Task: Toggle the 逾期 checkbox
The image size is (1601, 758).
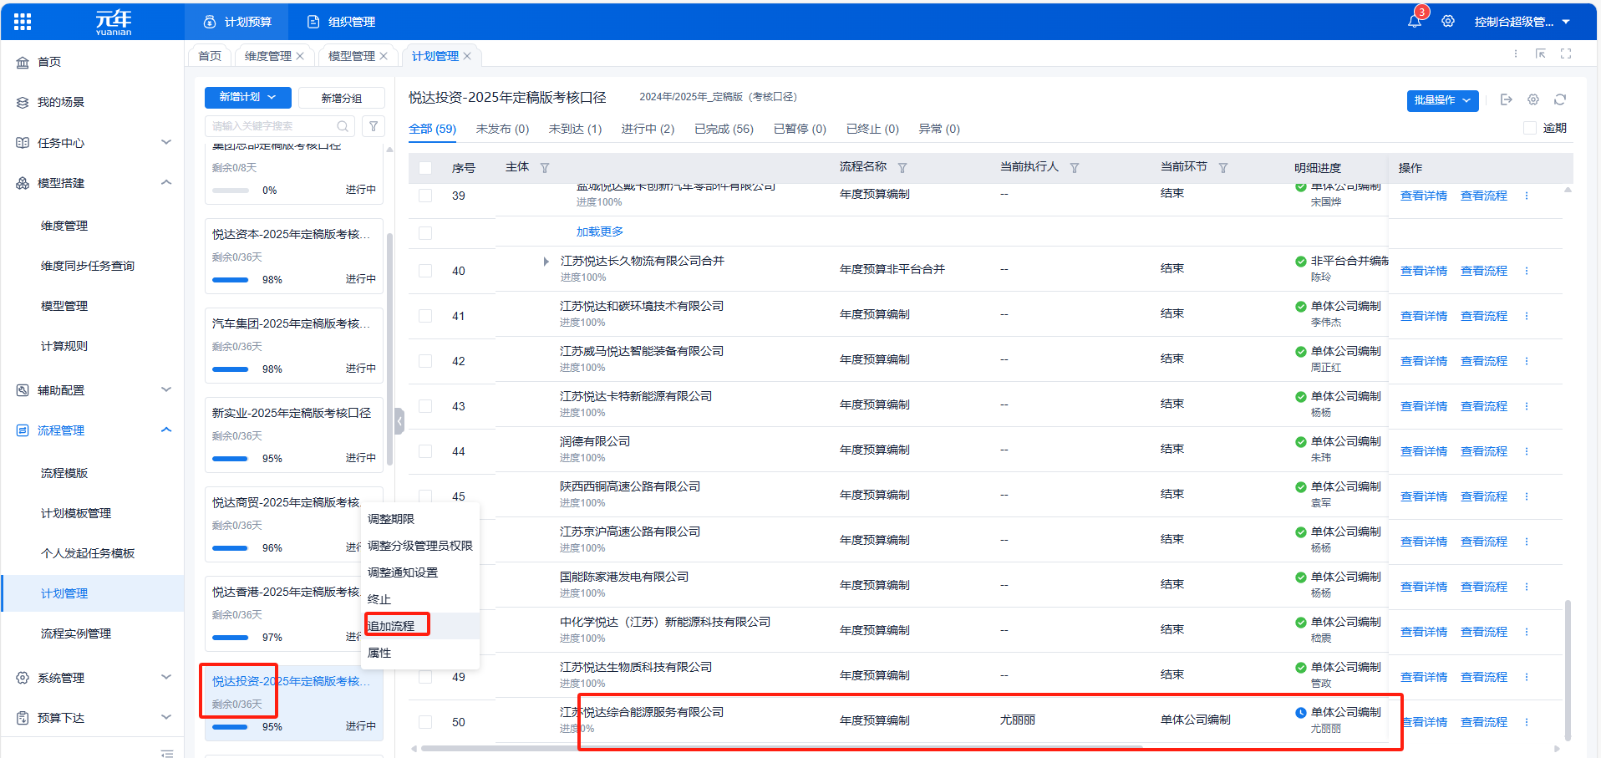Action: (1529, 128)
